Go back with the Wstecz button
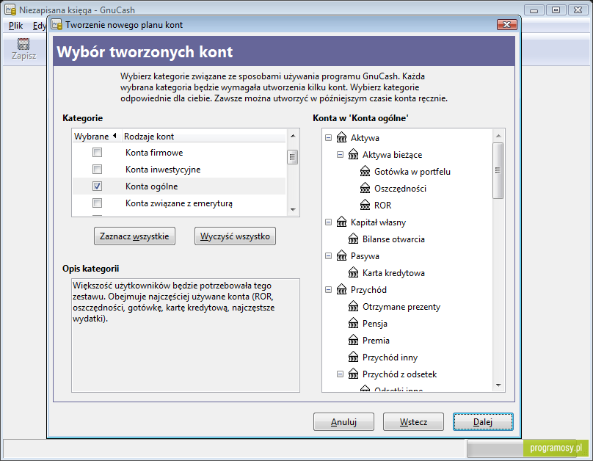 click(413, 421)
